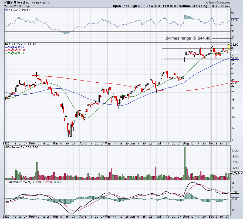The height and width of the screenshot is (219, 243).
Task: Click the RSI(14) 66.43 legend text
Action: (x=19, y=10)
